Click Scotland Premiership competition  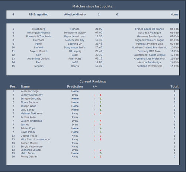[x=150, y=66]
